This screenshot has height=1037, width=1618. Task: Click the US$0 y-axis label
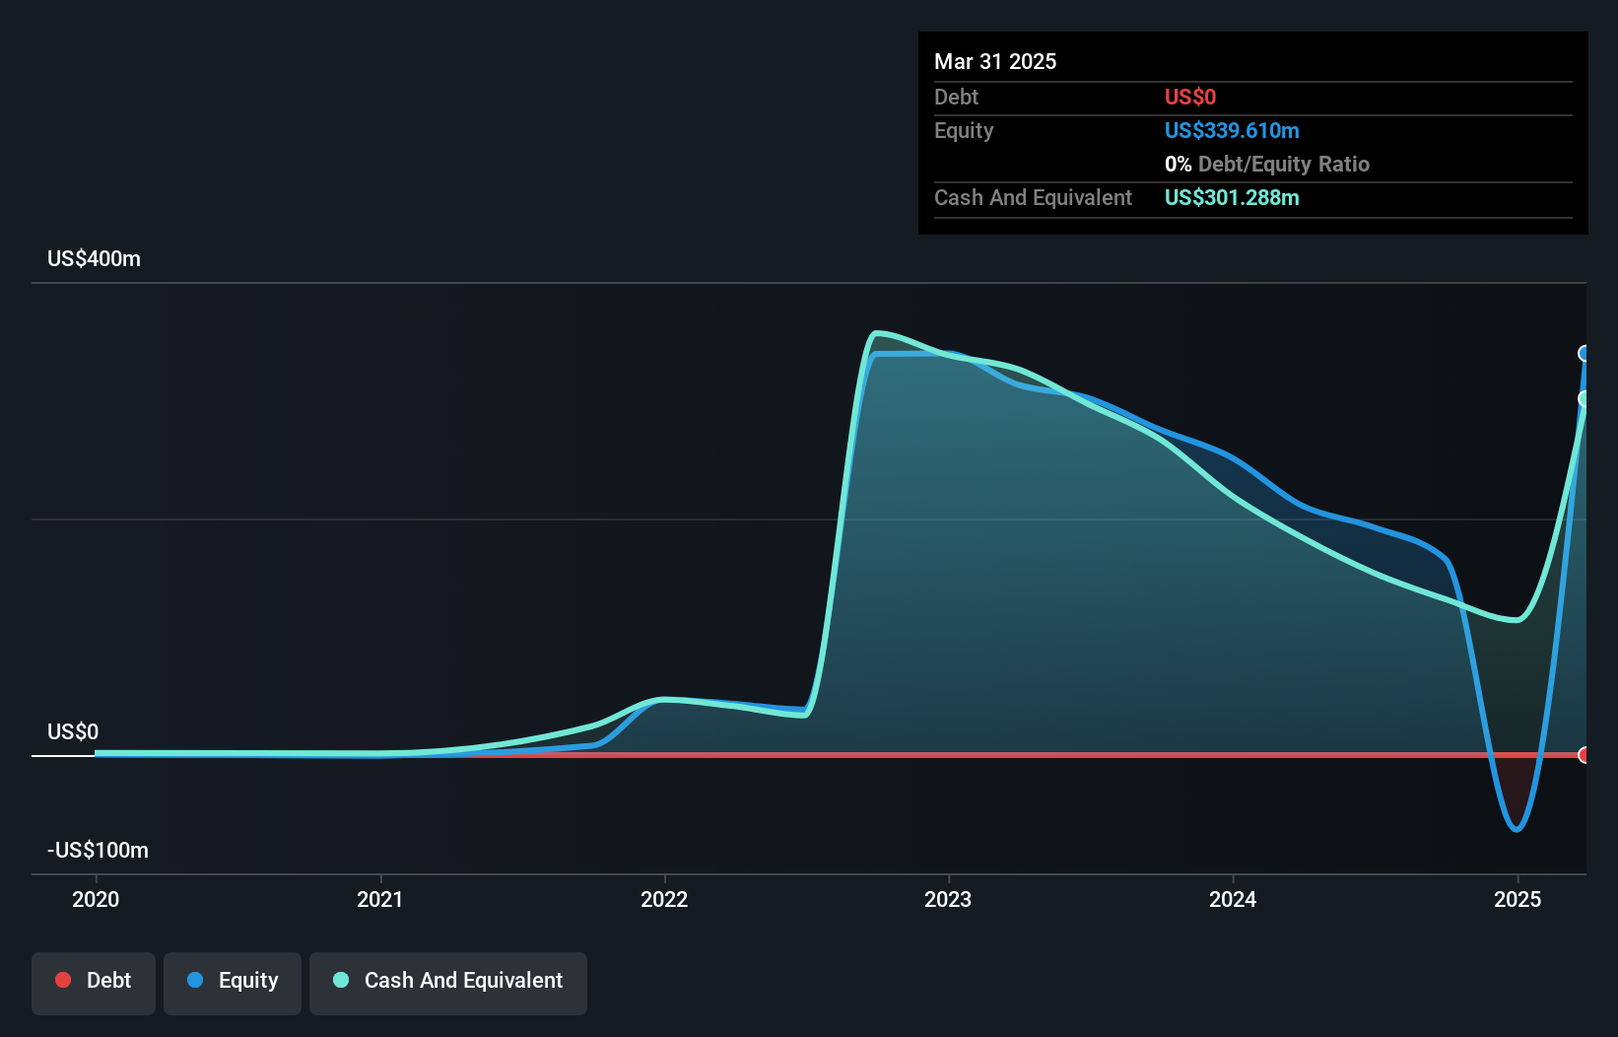73,732
